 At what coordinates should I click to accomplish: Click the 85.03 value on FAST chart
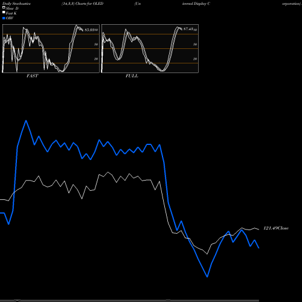click(89, 30)
